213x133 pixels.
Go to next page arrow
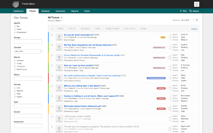tap(197, 20)
